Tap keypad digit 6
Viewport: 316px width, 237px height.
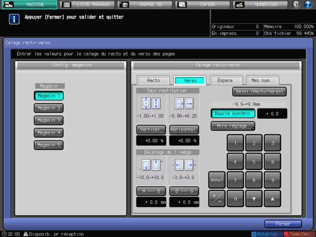pos(273,162)
